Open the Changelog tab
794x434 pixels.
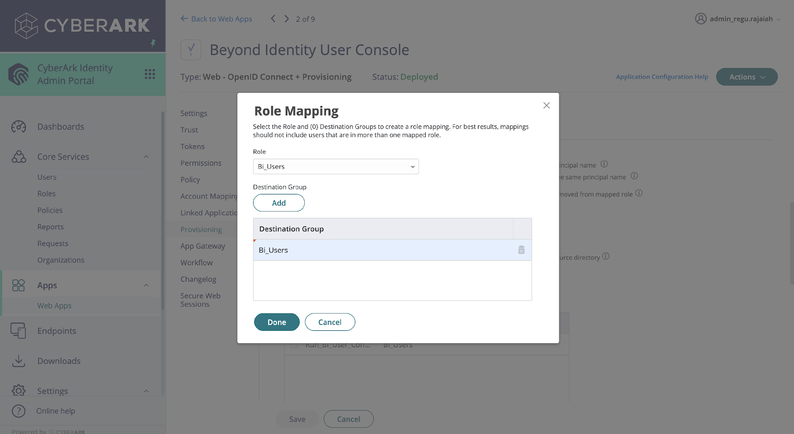point(198,279)
